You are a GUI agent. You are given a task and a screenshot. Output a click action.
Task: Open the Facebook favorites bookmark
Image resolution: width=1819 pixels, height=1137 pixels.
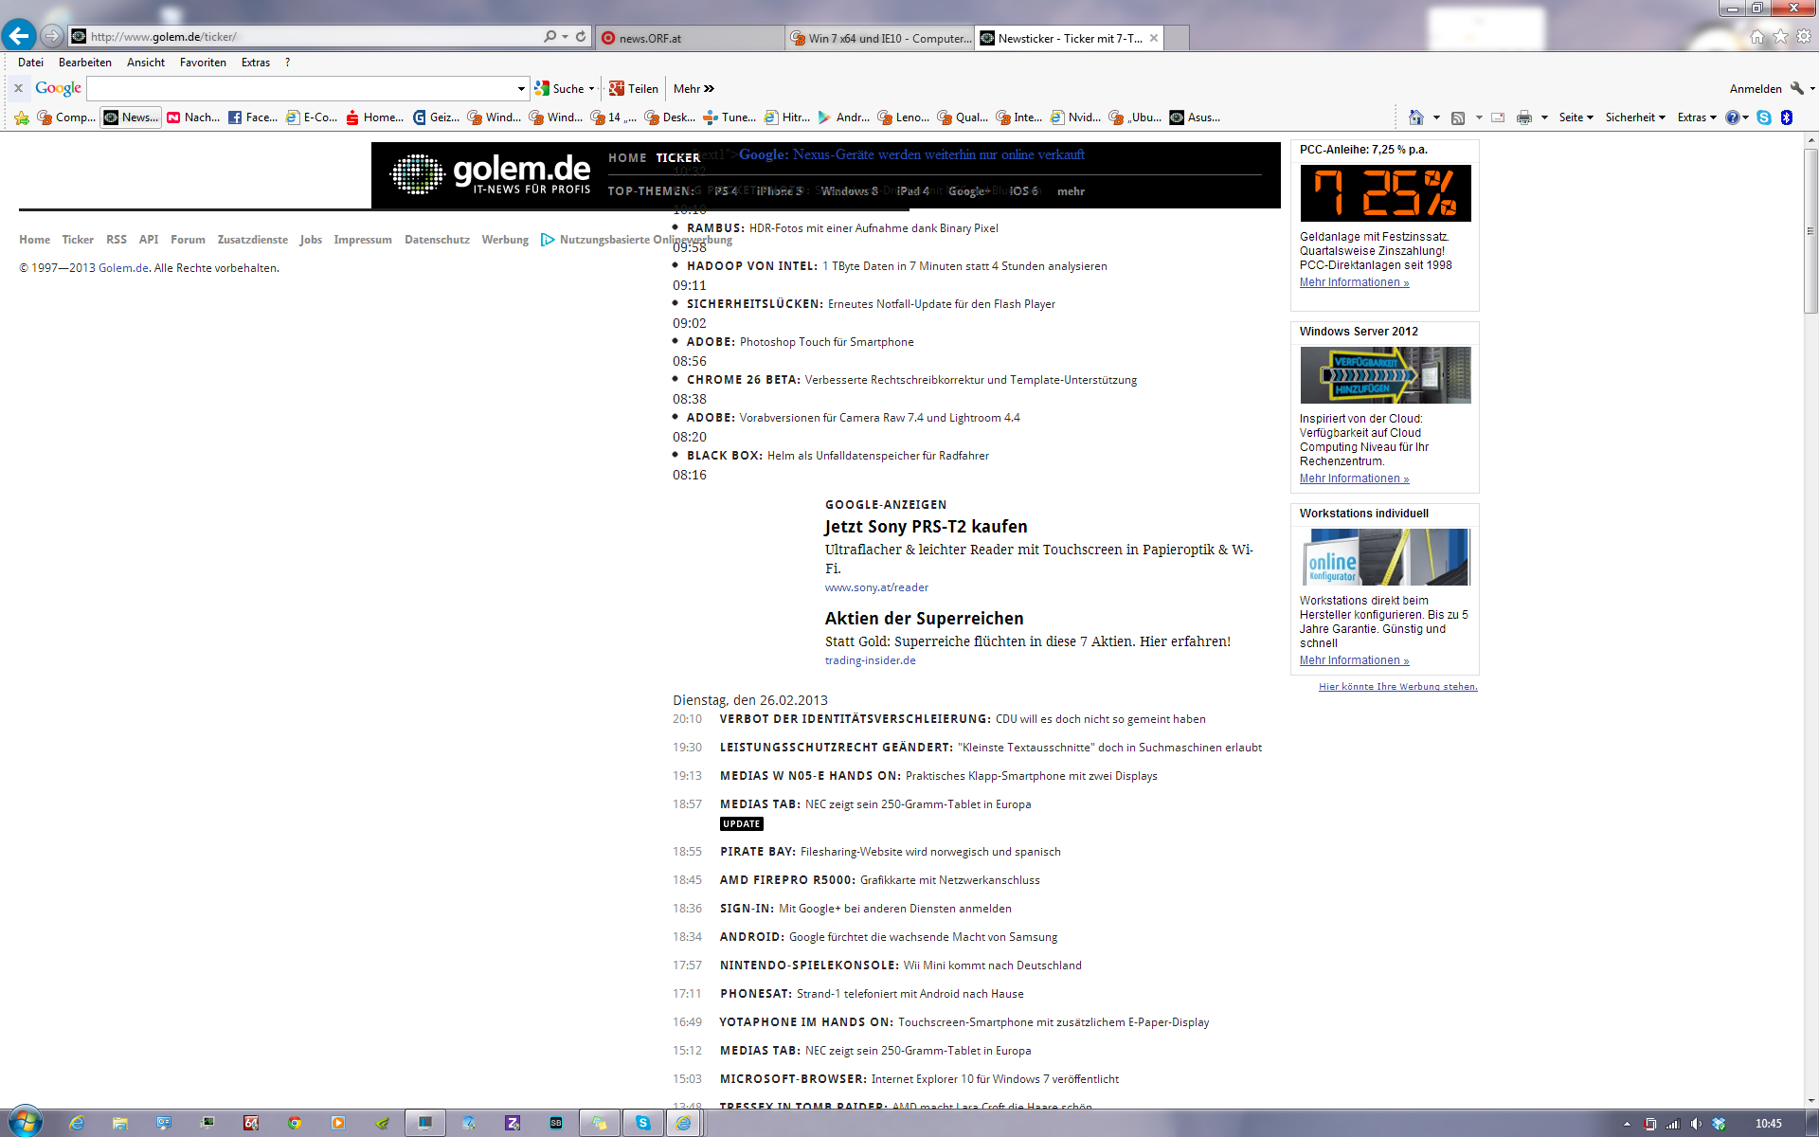coord(252,117)
